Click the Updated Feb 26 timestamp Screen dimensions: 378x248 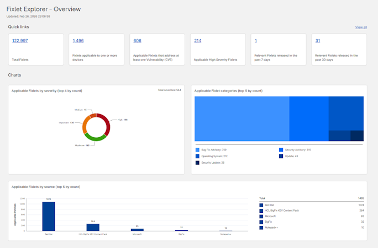pos(28,17)
